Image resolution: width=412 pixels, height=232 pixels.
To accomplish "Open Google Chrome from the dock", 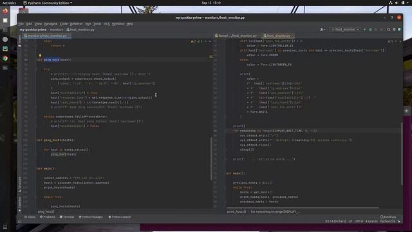I will click(5, 59).
